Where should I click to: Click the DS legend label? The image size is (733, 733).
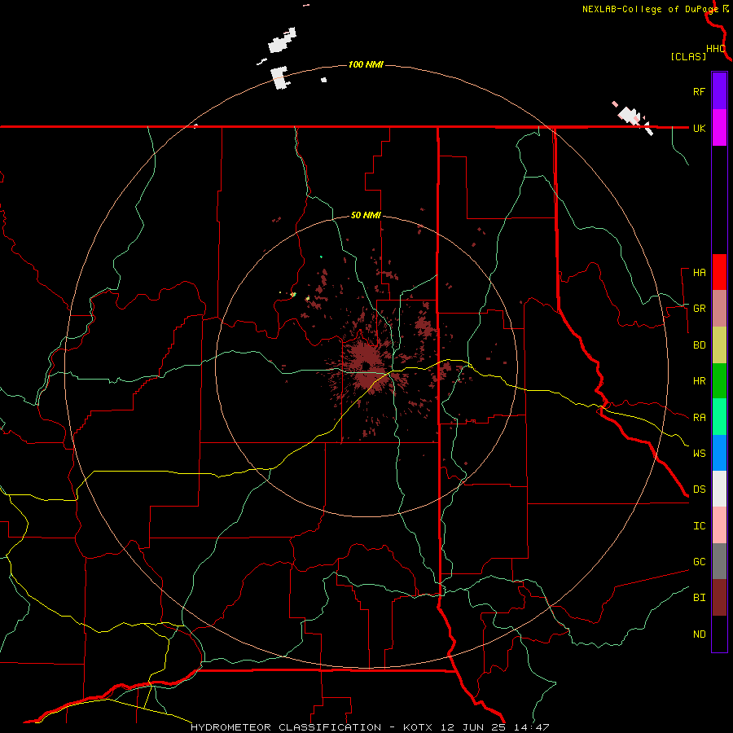coord(699,489)
